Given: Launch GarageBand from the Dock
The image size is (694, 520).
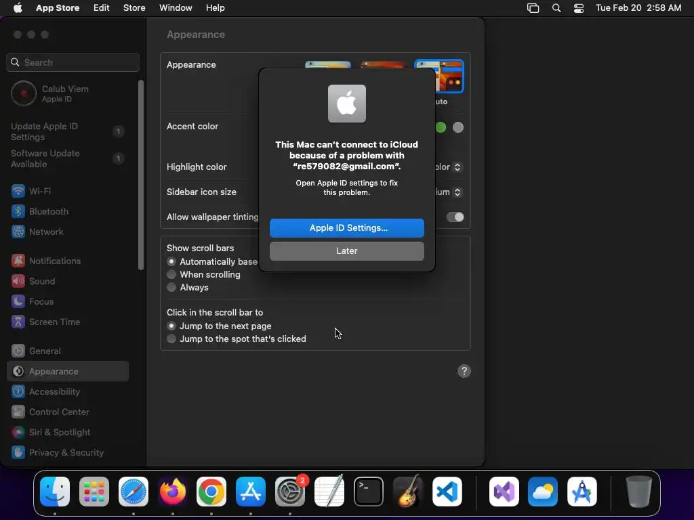Looking at the screenshot, I should pos(407,492).
